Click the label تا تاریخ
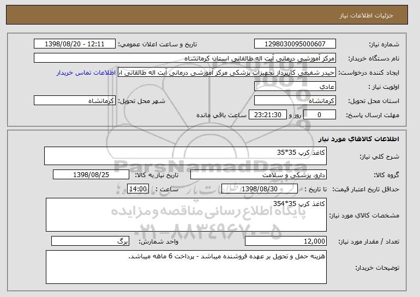Image resolution: width=420 pixels, height=297 pixels. click(x=315, y=189)
